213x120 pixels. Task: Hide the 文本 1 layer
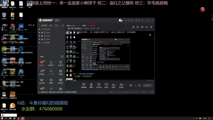39,33
